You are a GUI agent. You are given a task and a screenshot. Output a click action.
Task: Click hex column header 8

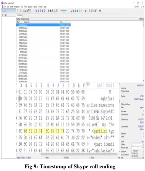click(48, 86)
